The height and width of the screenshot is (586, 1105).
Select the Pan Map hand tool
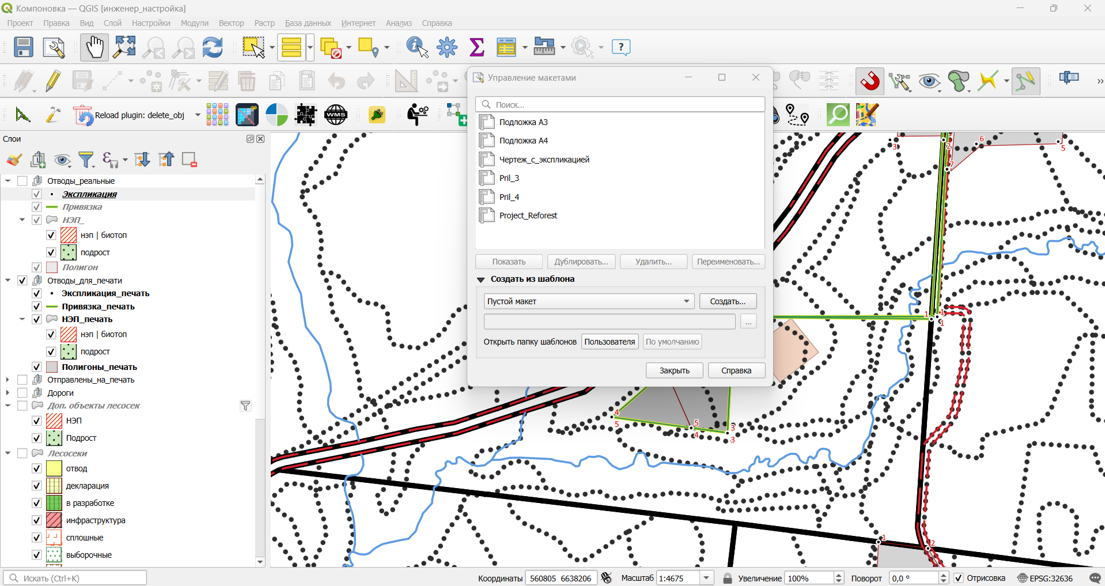coord(94,47)
